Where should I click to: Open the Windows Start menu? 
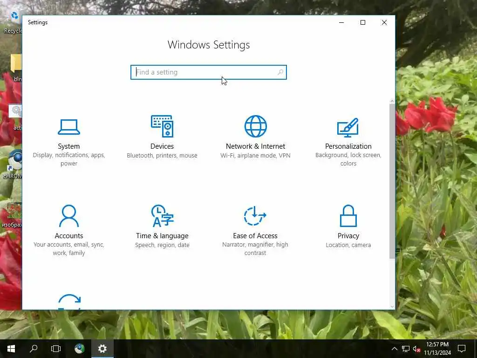(x=11, y=349)
